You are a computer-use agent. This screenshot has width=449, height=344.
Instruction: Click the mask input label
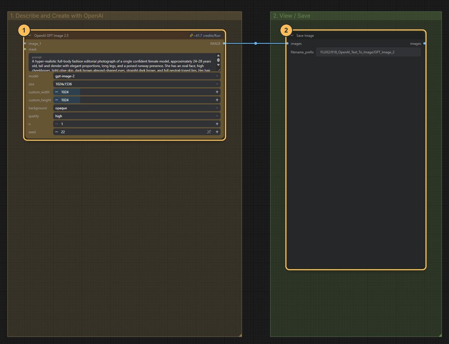pyautogui.click(x=32, y=49)
